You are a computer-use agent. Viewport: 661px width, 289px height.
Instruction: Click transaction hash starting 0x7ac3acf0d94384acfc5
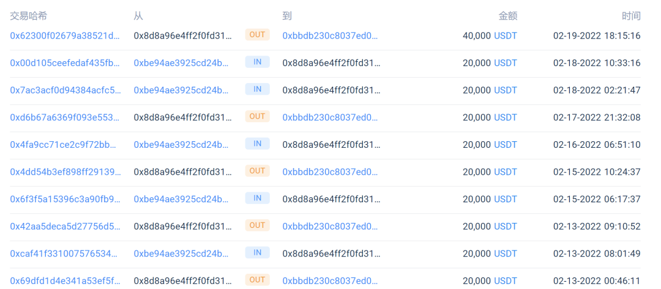pos(65,90)
